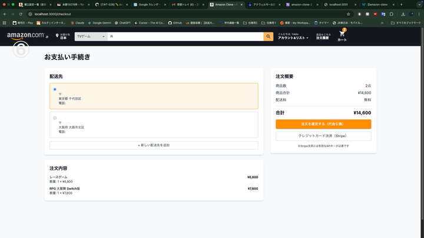Screen dimensions: 424x238
Task: Close the localhost:3001 tab
Action: click(x=355, y=5)
